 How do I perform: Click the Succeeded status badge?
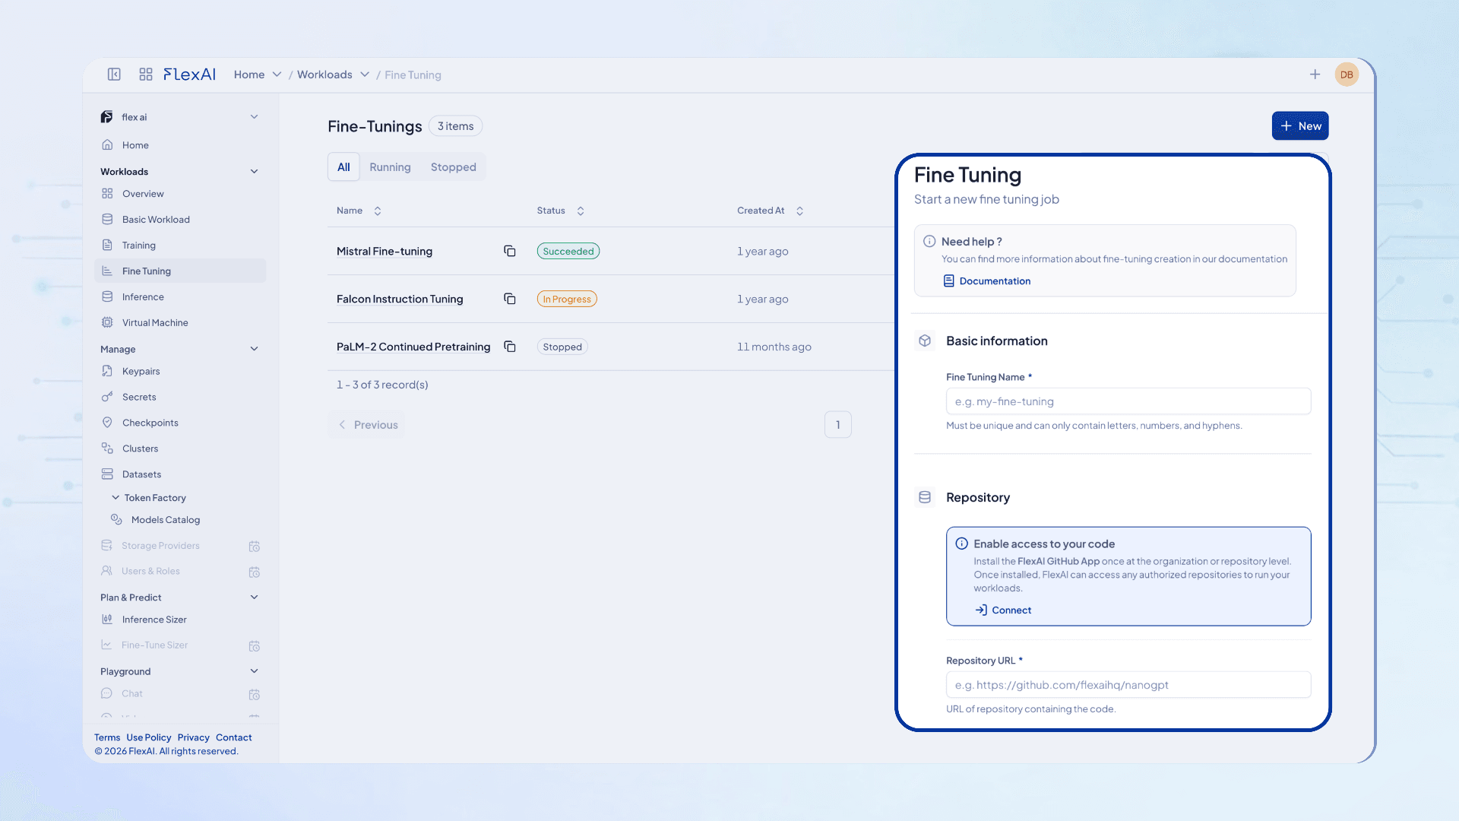(568, 252)
